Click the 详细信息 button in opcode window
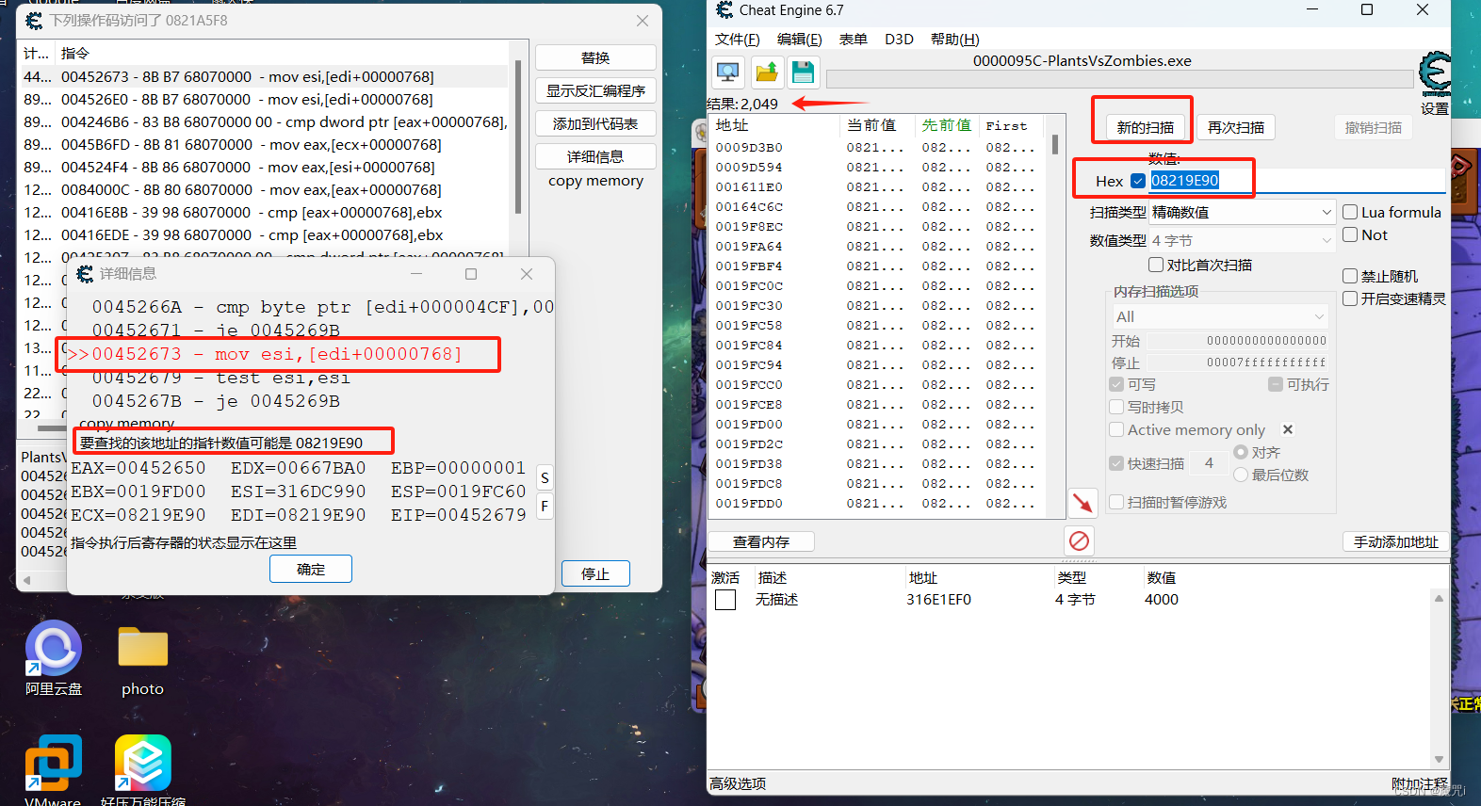 click(595, 156)
